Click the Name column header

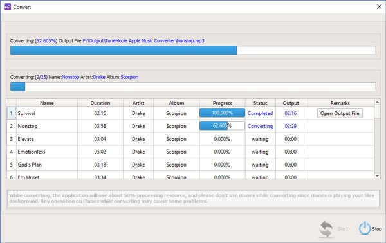(47, 103)
